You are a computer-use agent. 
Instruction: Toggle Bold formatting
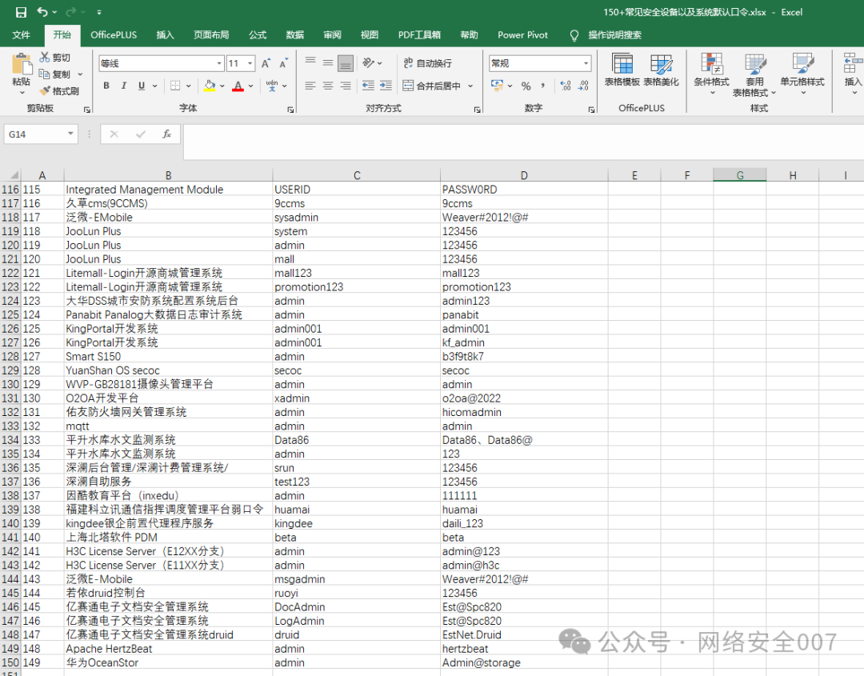[106, 86]
